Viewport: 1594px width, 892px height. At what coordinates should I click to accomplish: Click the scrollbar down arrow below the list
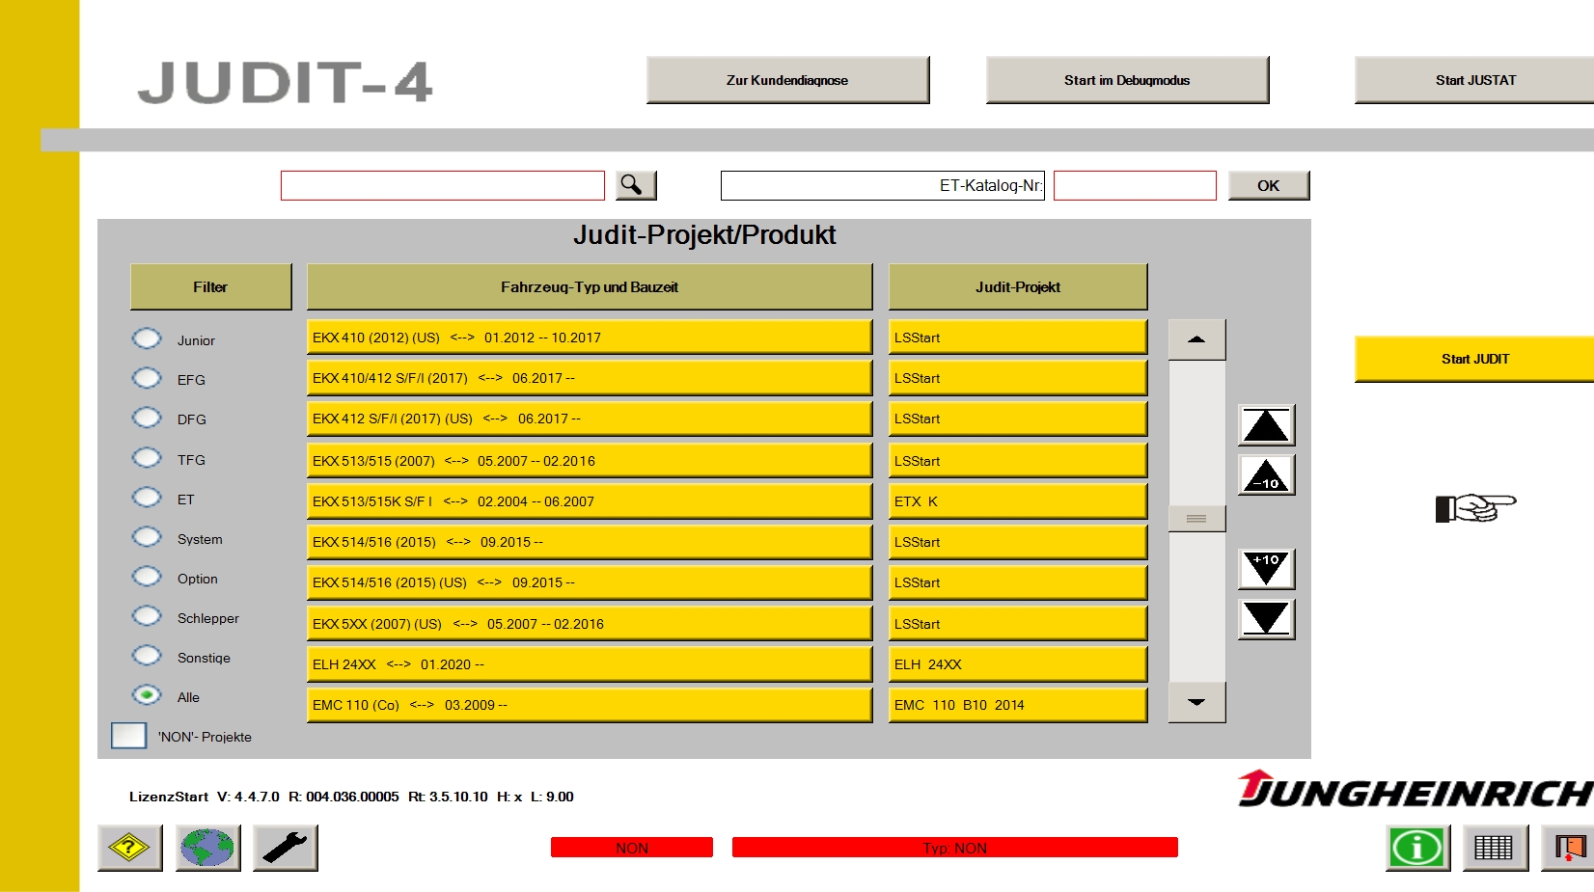coord(1196,703)
